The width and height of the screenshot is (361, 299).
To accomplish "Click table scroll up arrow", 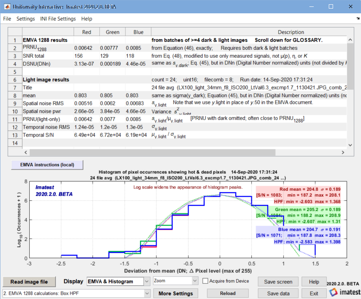I will 350,40.
